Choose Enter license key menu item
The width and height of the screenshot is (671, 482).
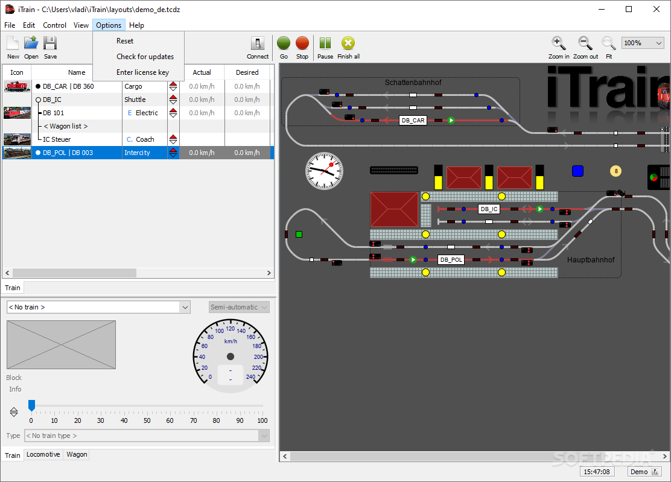139,72
